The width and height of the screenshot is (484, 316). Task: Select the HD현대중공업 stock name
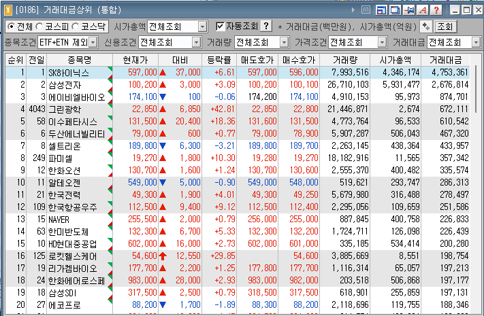73,244
